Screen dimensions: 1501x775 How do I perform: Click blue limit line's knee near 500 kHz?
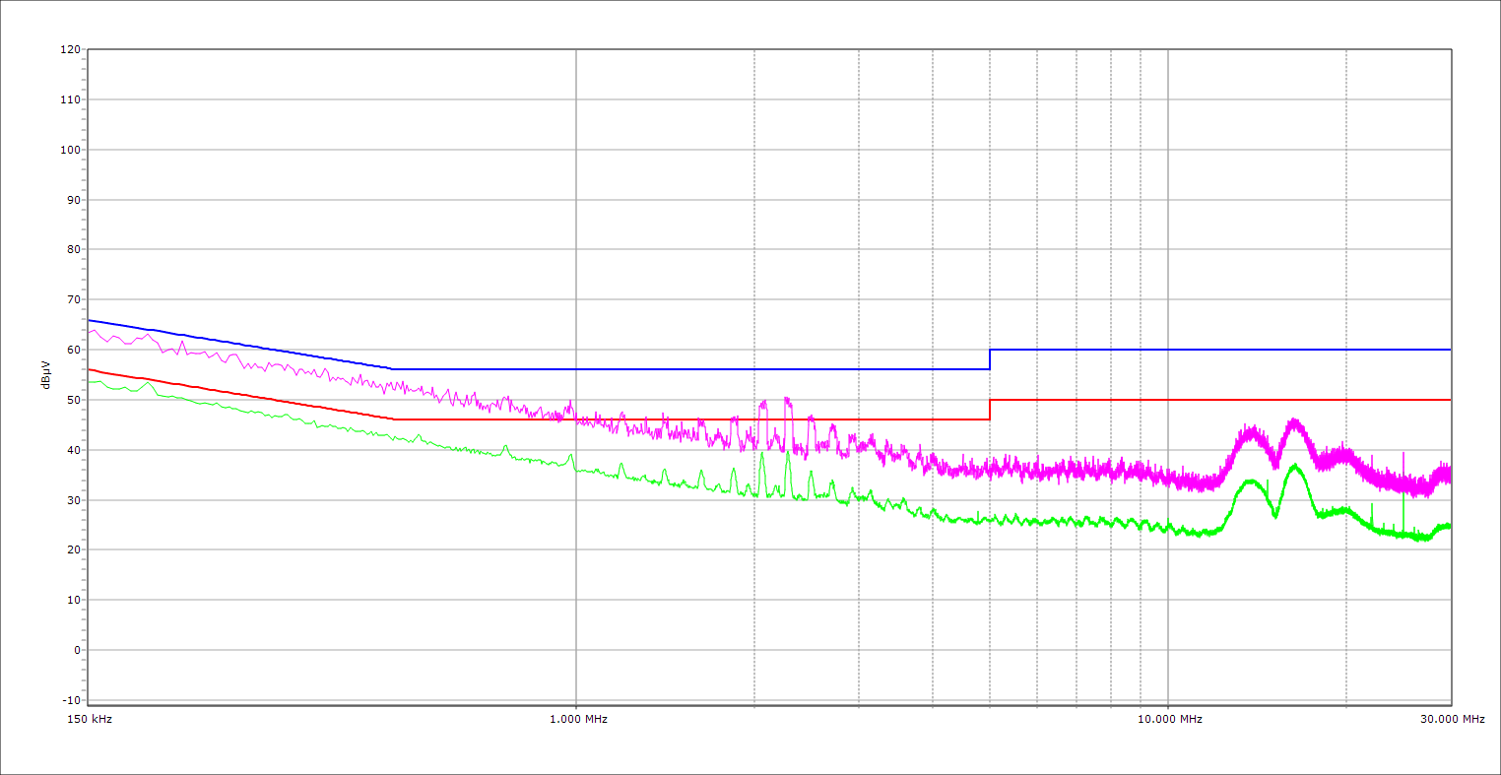click(393, 368)
